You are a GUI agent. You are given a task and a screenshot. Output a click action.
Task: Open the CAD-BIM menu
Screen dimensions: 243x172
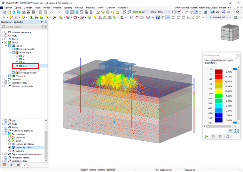coord(111,8)
